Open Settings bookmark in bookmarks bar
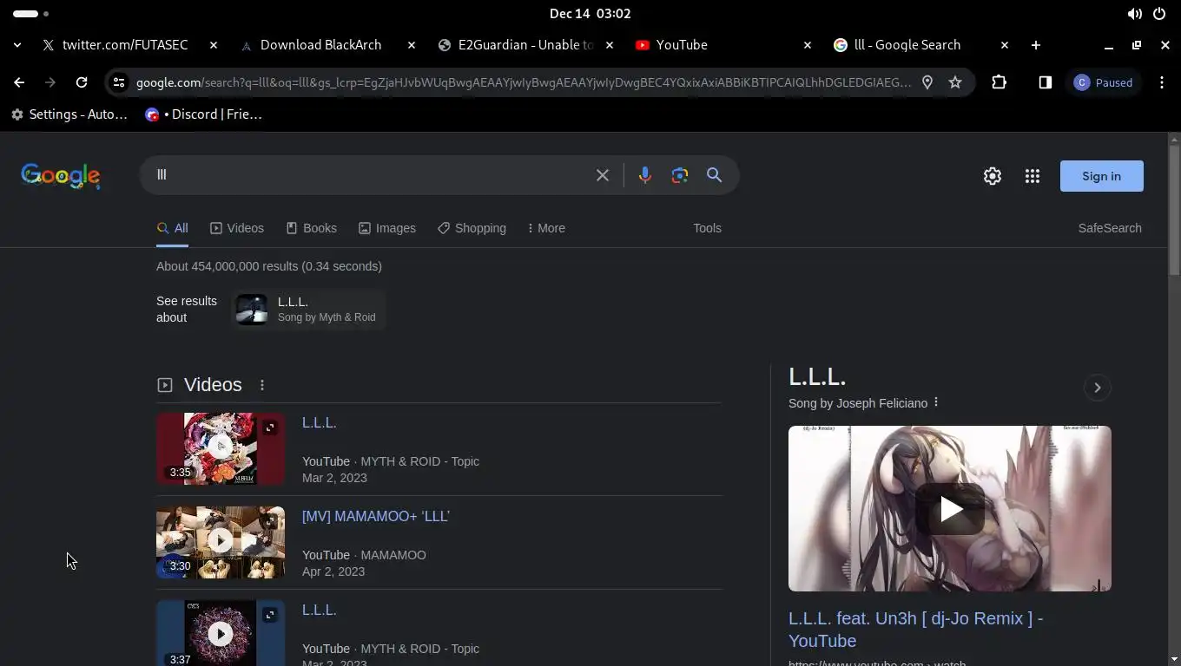The width and height of the screenshot is (1181, 666). tap(69, 114)
